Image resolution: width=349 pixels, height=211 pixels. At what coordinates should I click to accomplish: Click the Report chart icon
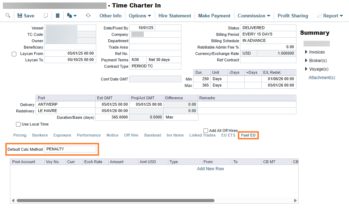coord(320,16)
